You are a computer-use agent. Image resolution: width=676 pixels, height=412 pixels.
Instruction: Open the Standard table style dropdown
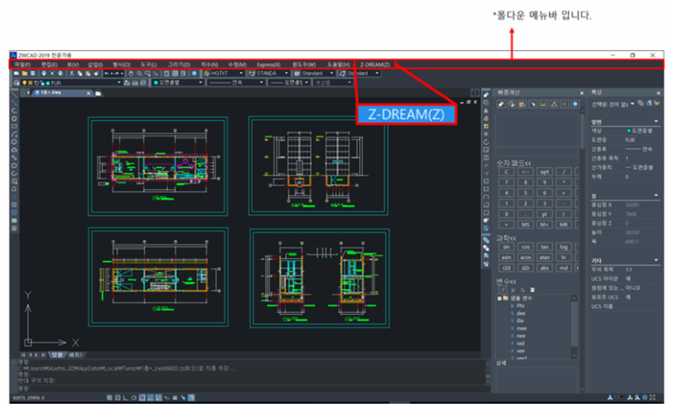[x=332, y=74]
